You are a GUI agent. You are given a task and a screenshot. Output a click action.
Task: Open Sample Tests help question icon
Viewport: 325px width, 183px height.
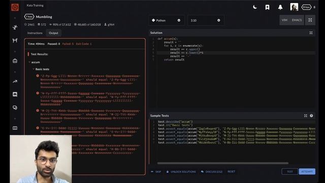click(x=311, y=116)
